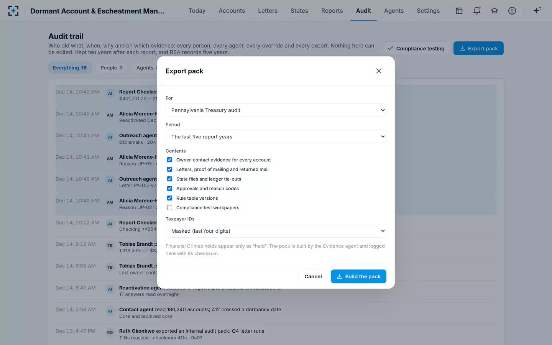Go to the Today tab
552x345 pixels.
(x=197, y=11)
